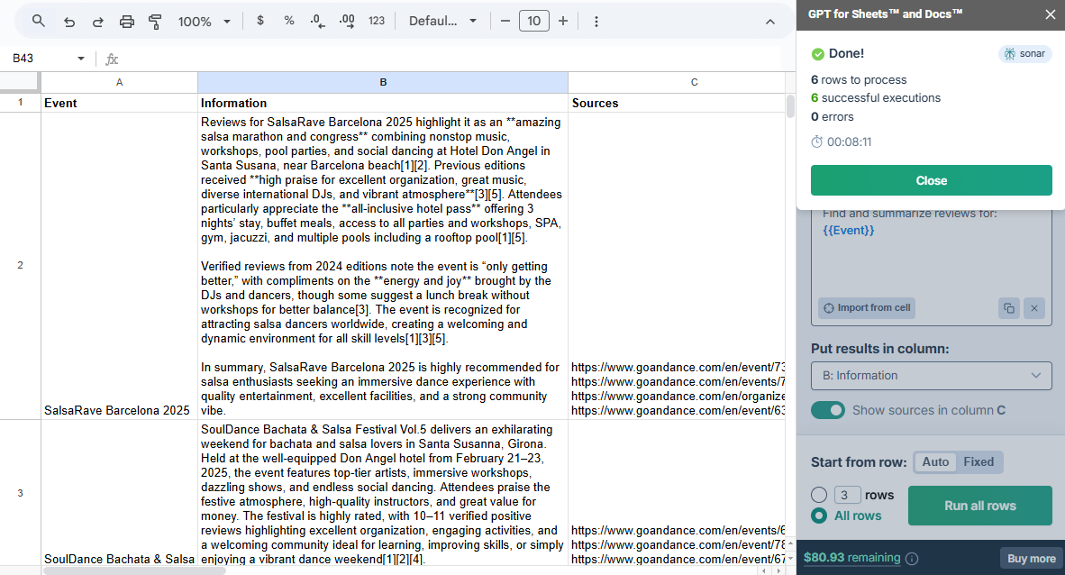Toggle Show sources in column C
Image resolution: width=1065 pixels, height=575 pixels.
tap(828, 410)
